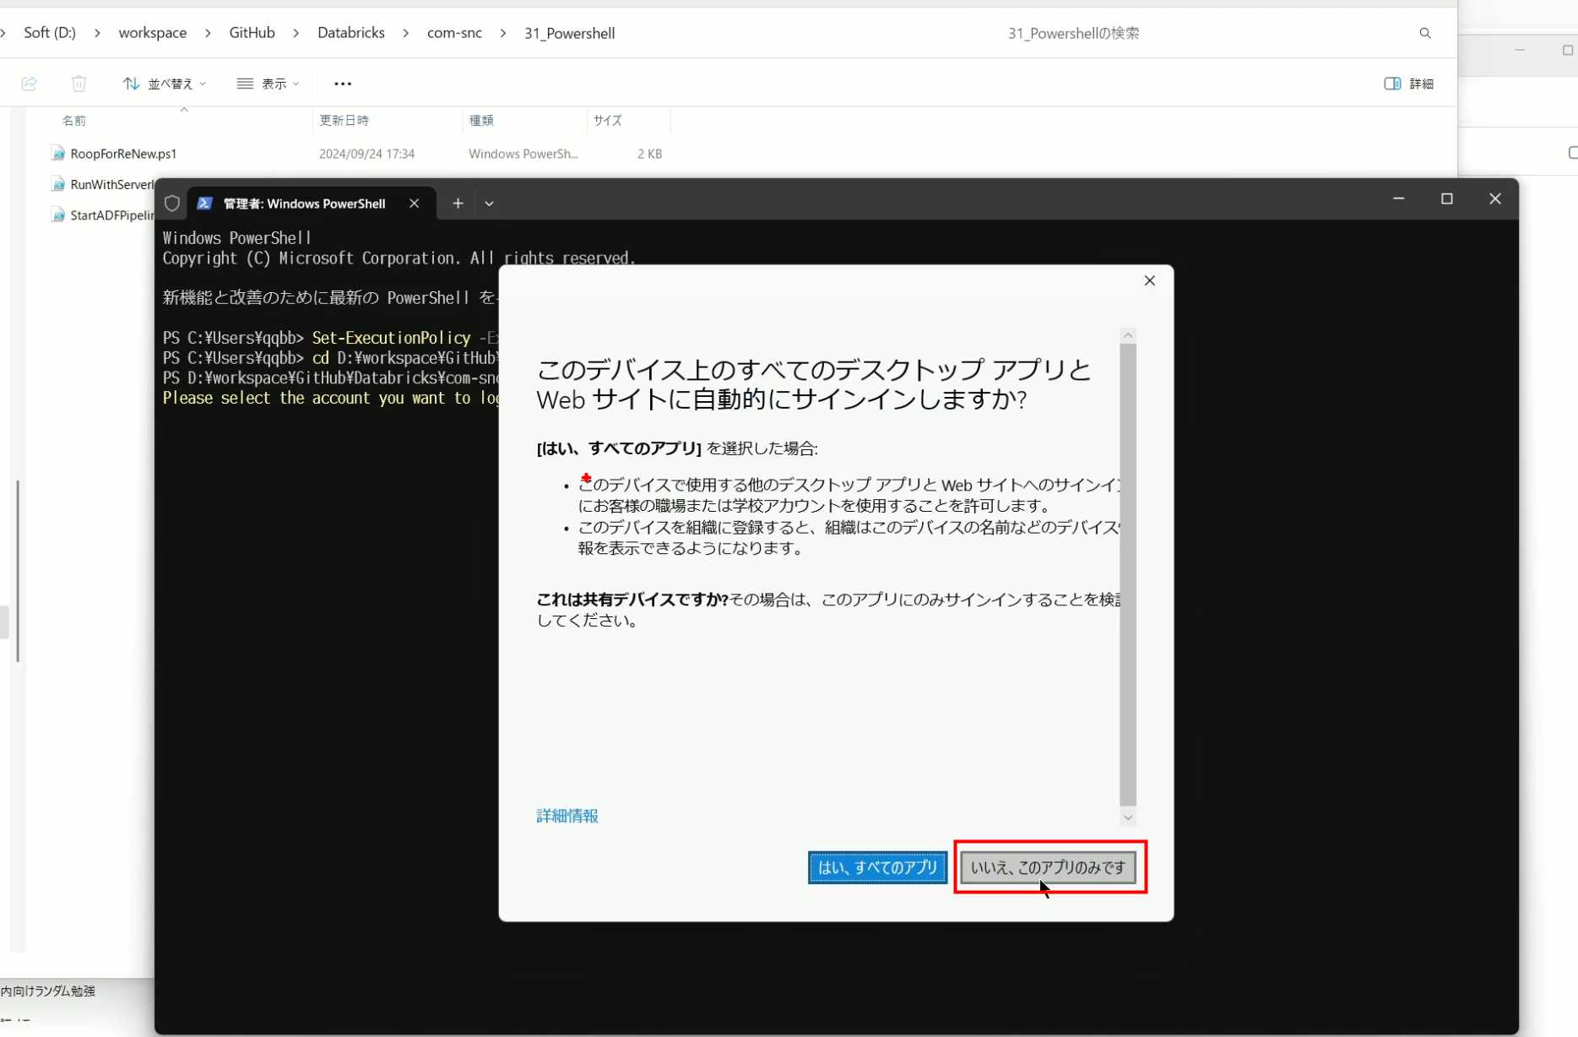Click the 'いいえ、このアプリのみです' button
Screen dimensions: 1578x1037
(1048, 867)
